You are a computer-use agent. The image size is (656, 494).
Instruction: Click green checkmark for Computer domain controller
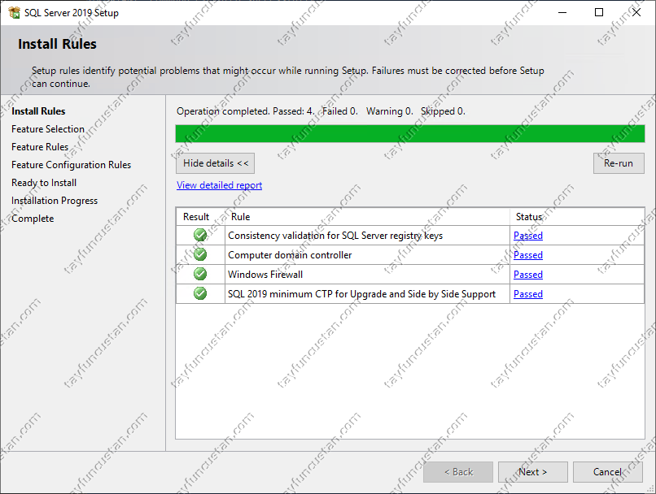click(200, 255)
